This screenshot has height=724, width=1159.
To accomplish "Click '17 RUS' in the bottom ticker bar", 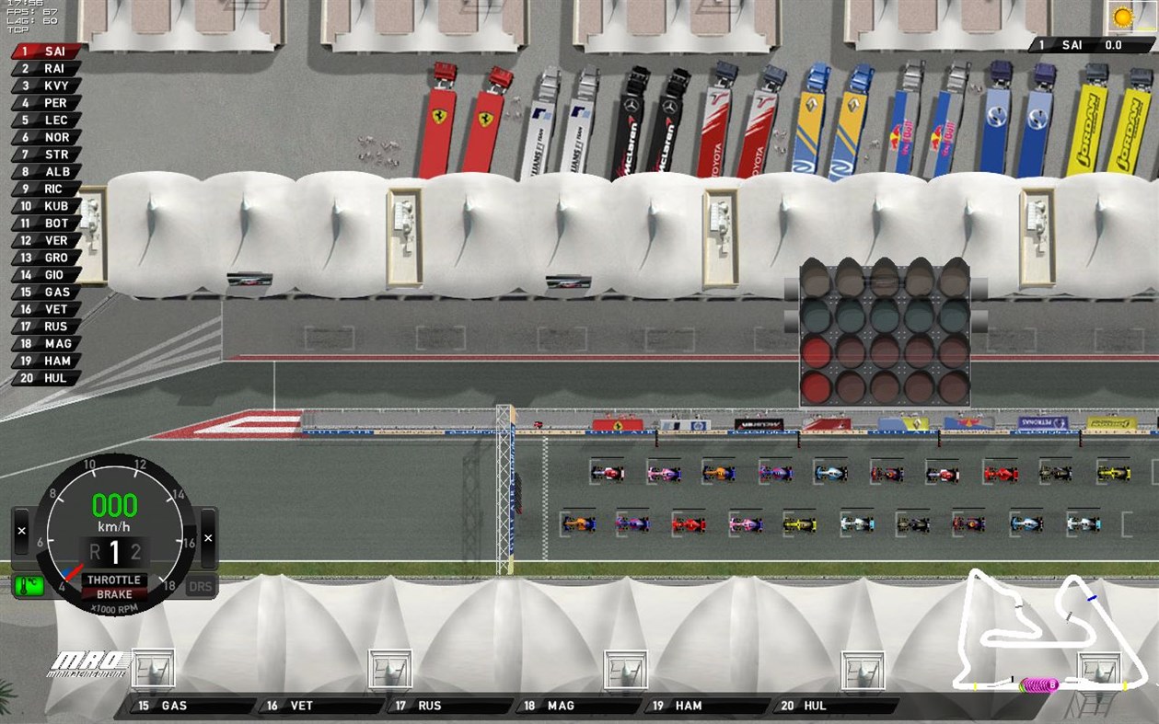I will coord(448,706).
